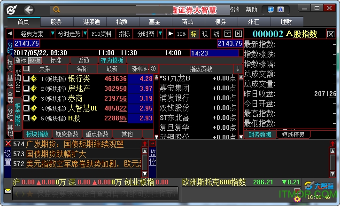Check the box for 银行类 row
340x206 pixels.
[x=26, y=79]
